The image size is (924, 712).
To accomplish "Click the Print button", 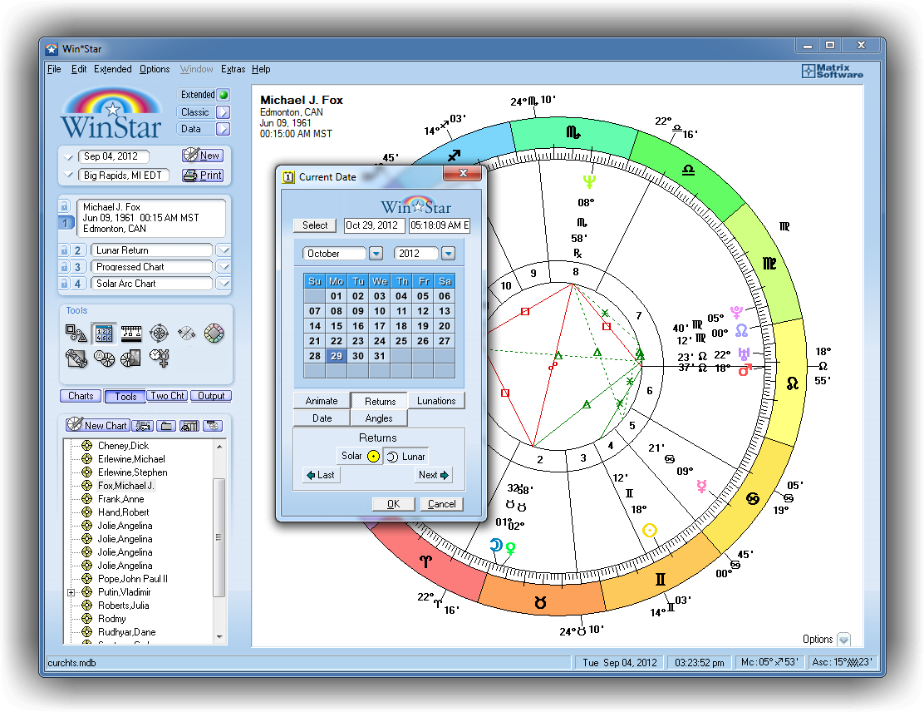I will pos(202,176).
